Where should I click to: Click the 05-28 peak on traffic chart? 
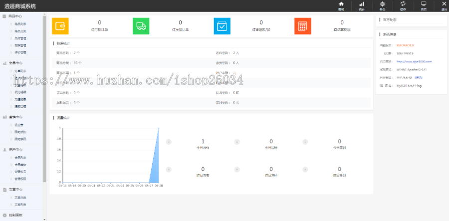[159, 128]
